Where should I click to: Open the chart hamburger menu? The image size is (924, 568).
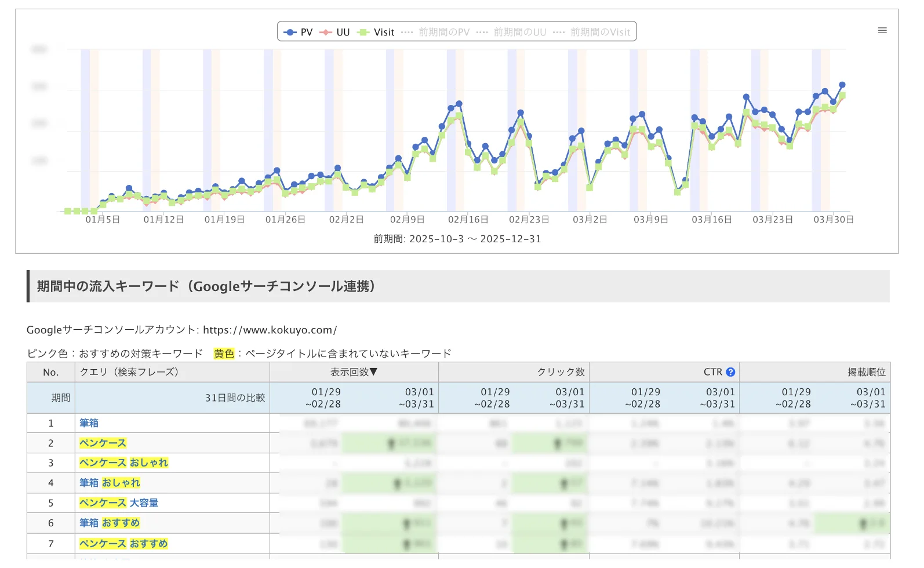882,31
